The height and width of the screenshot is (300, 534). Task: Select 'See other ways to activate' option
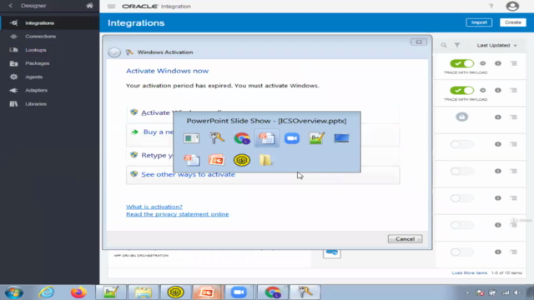[x=263, y=175]
